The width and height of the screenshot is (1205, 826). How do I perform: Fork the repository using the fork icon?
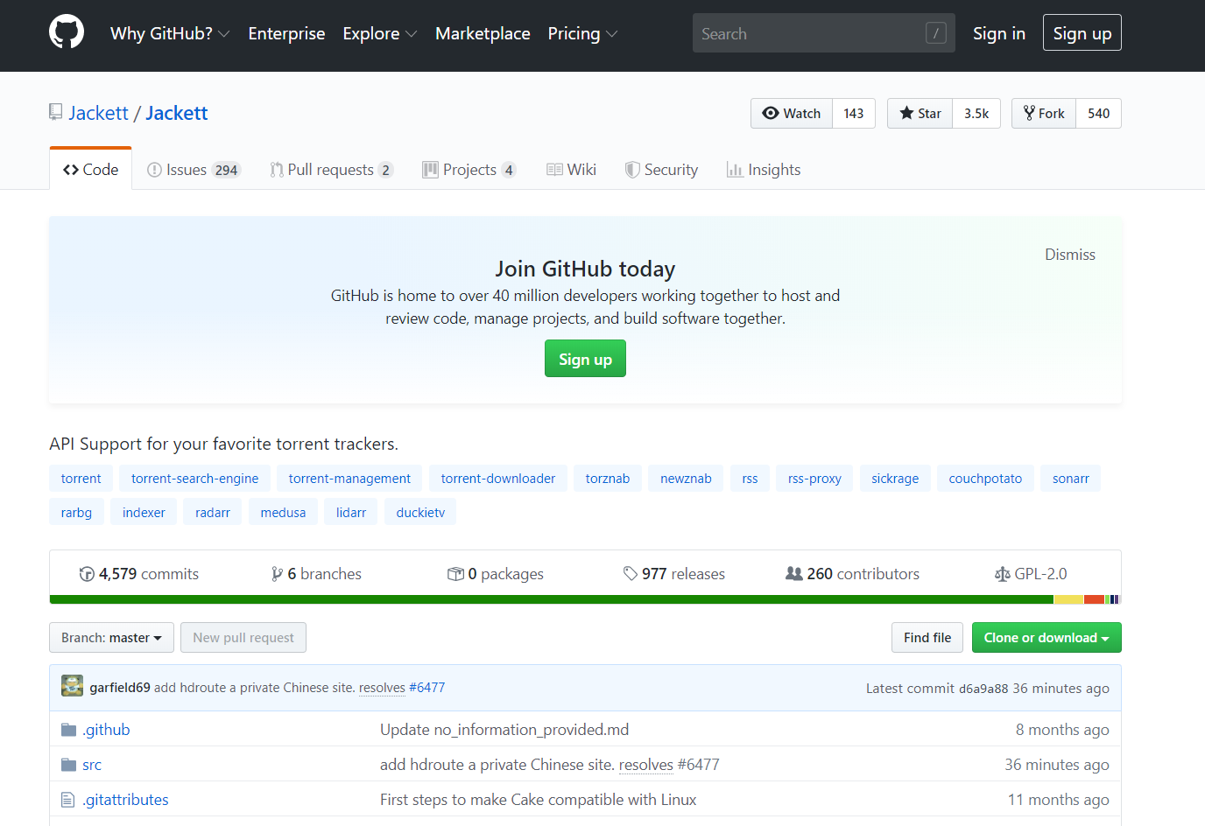tap(1027, 113)
